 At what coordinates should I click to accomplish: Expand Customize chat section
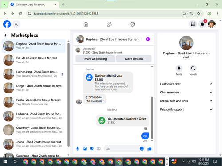click(x=186, y=84)
